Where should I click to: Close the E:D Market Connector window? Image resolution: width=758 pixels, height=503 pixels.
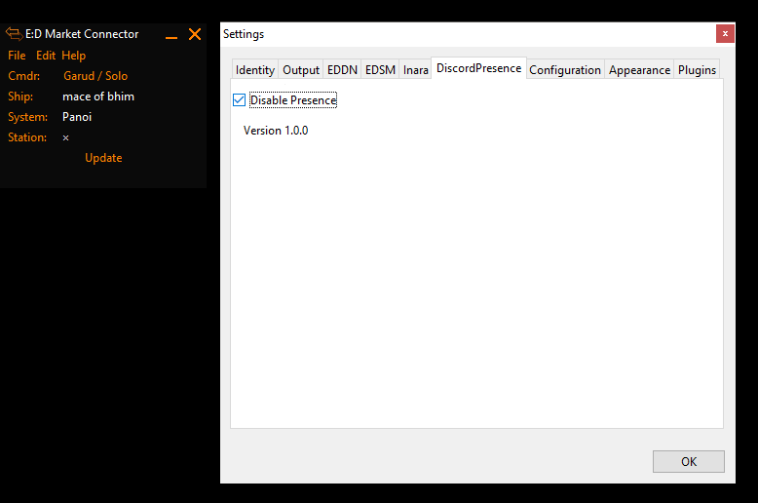tap(195, 34)
